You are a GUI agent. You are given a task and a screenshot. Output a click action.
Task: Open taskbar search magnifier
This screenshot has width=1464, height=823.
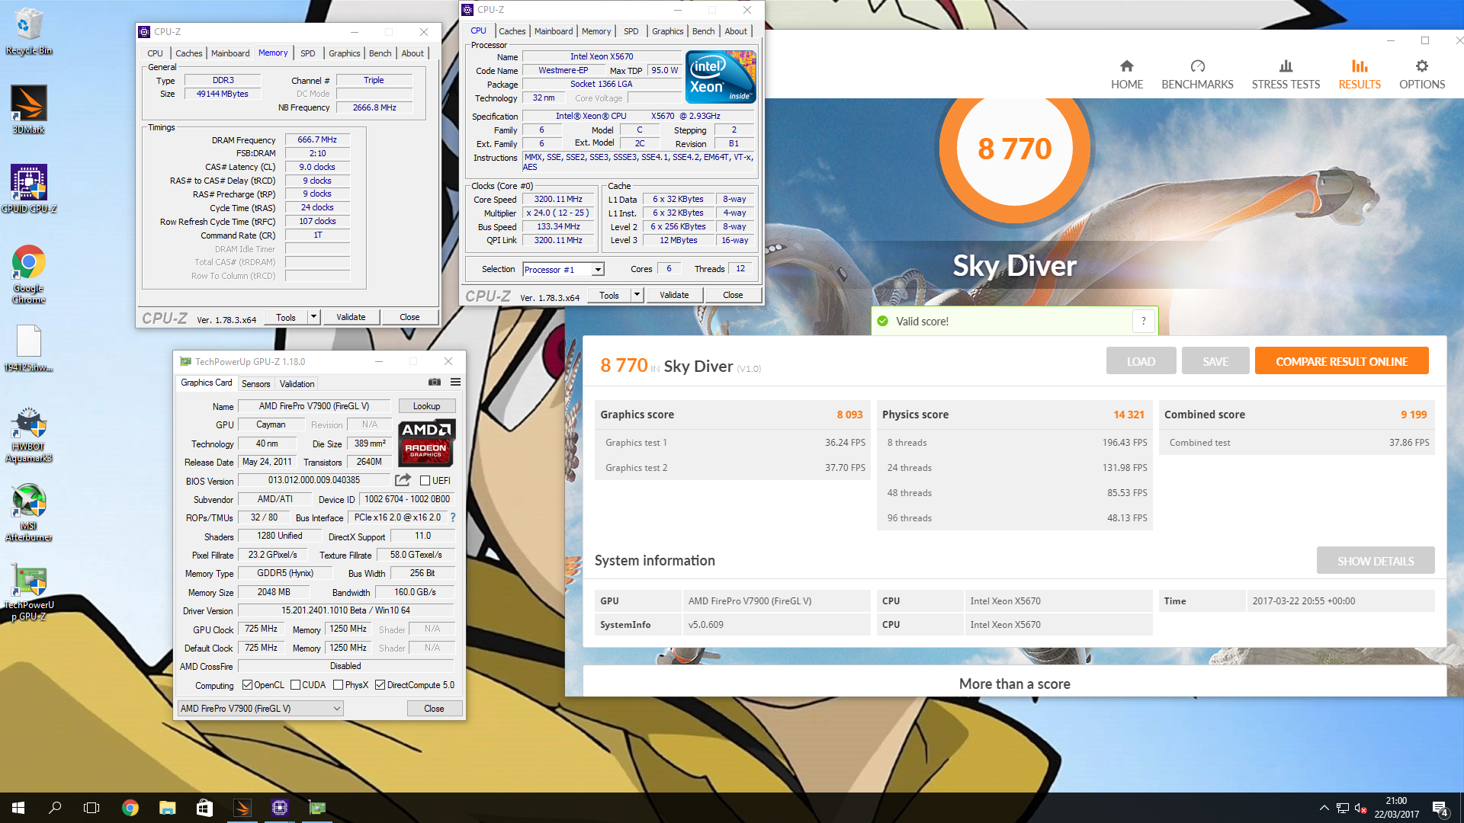55,808
